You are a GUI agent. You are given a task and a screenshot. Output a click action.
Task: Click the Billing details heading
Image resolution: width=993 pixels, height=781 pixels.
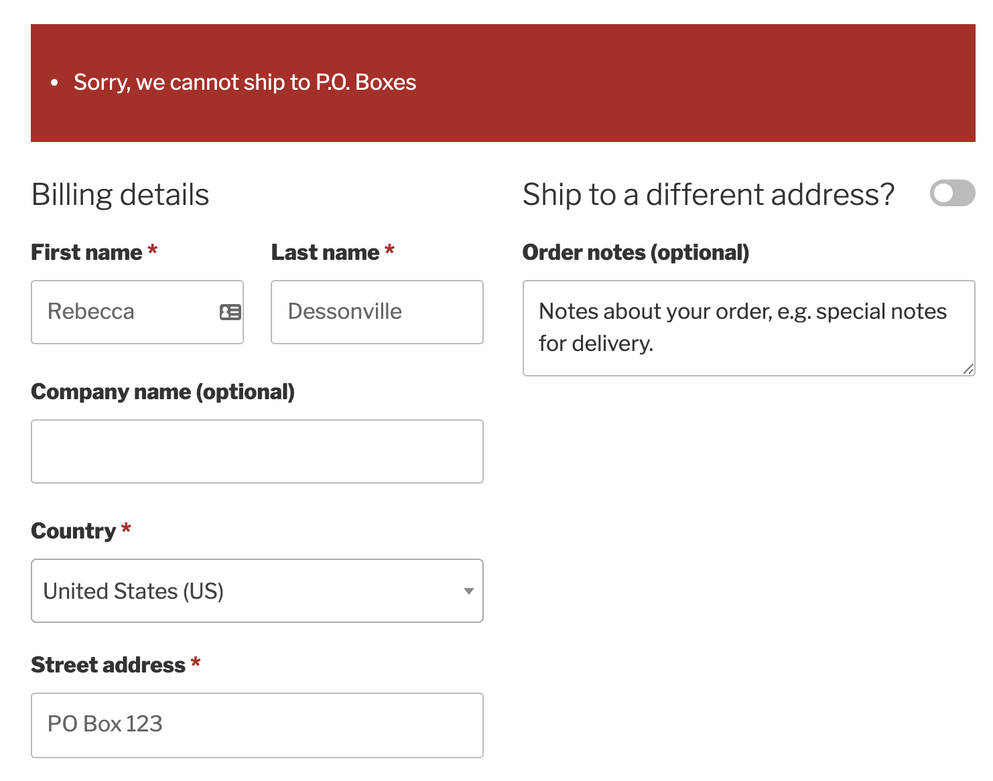[121, 195]
